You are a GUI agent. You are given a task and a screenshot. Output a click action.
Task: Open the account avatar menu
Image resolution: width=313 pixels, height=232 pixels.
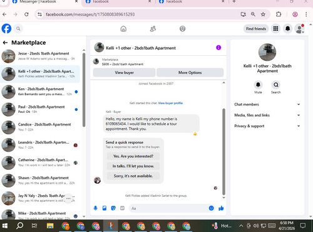(x=300, y=29)
